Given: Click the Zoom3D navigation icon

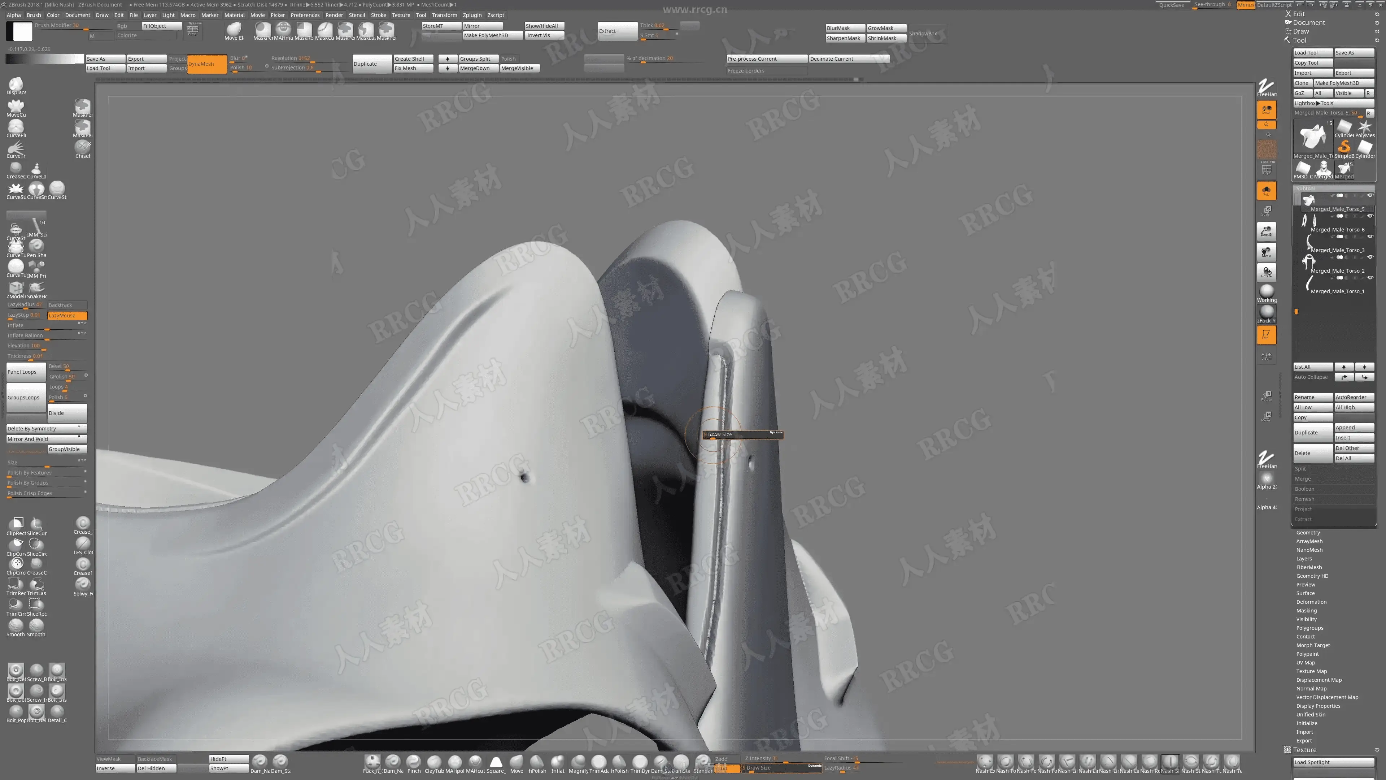Looking at the screenshot, I should 1266,231.
